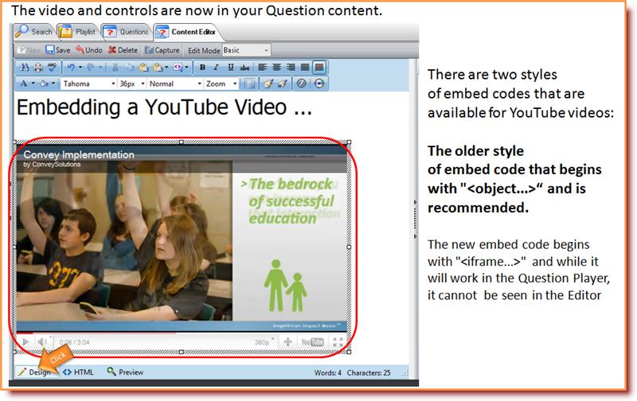Click the second format cleaner brush icon
Viewport: 637px width, 401px height.
[x=283, y=84]
